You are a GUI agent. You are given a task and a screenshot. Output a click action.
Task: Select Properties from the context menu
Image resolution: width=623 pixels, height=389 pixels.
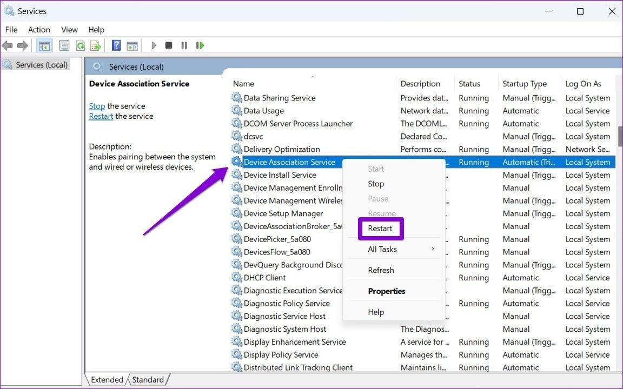click(386, 291)
